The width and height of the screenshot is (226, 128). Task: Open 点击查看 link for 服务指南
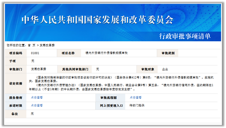tap(37, 98)
